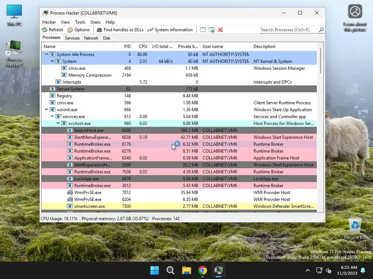Open Options from the toolbar
Viewport: 373px width, 279px height.
point(78,30)
